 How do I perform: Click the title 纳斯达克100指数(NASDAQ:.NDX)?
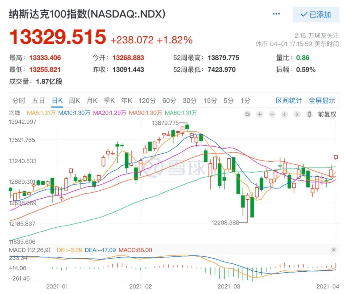pos(87,14)
